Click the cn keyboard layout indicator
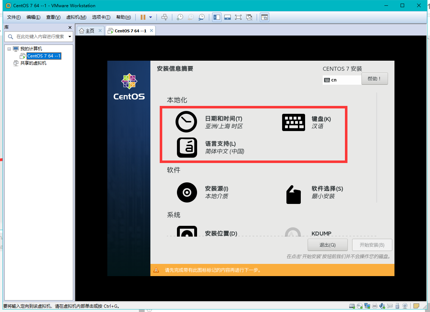Viewport: 430px width, 312px height. point(342,80)
